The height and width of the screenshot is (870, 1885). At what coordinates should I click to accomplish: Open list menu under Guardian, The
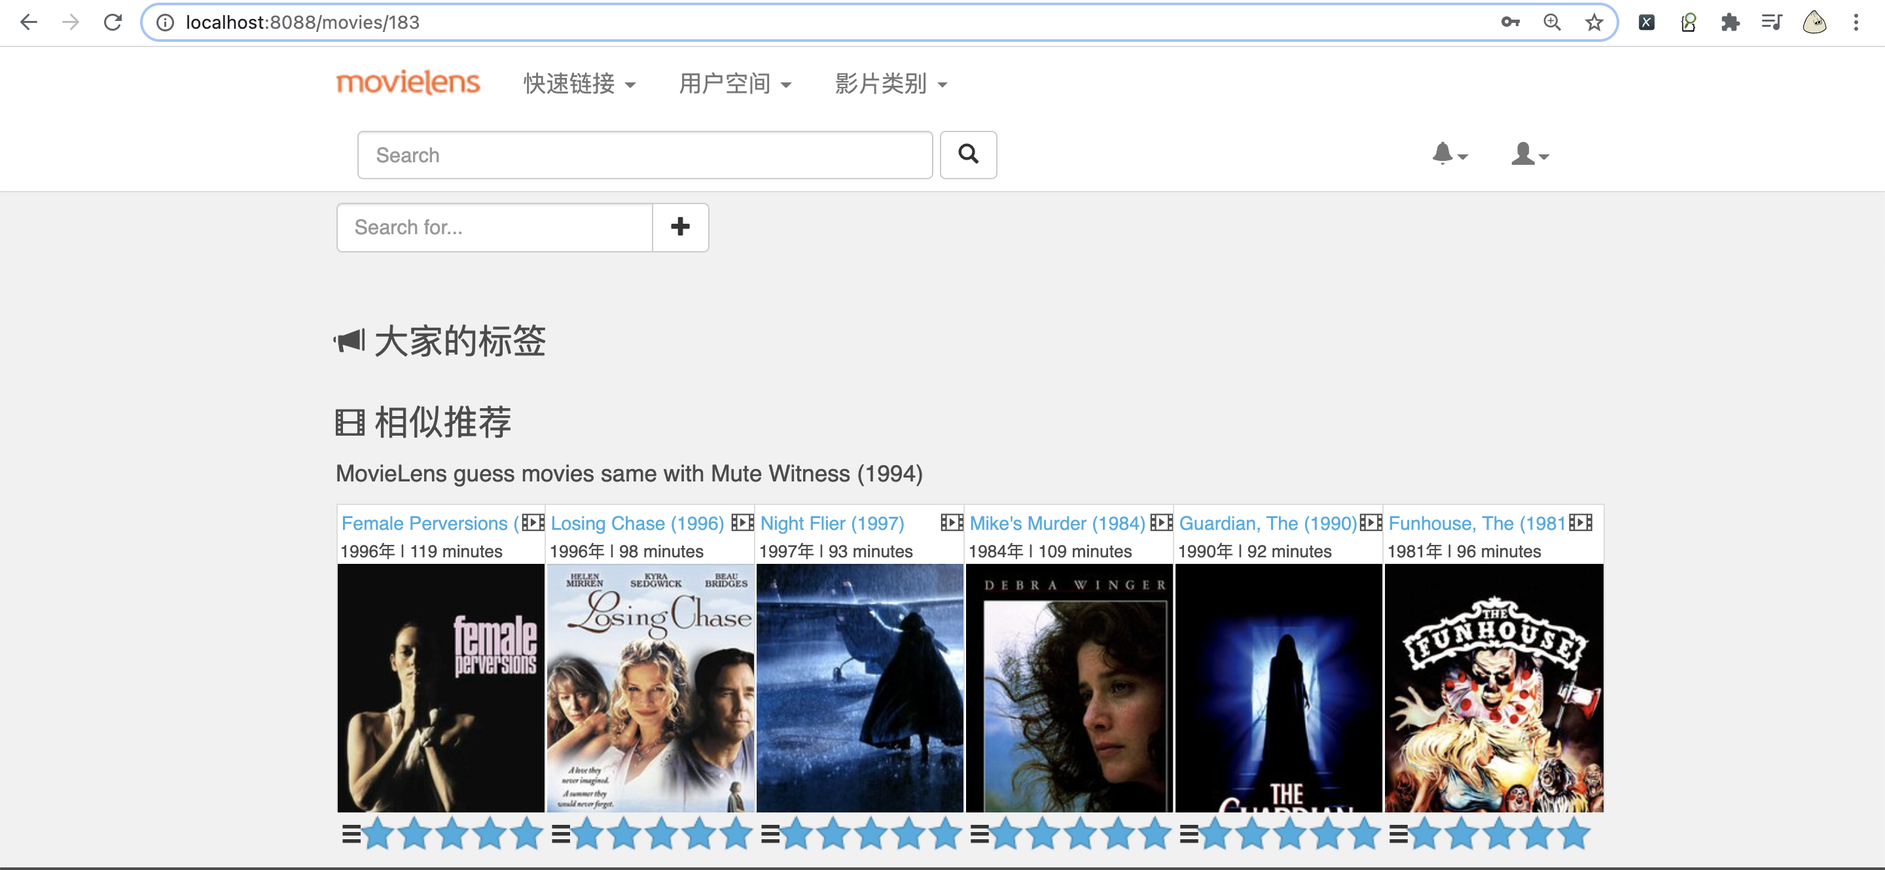[x=1189, y=833]
